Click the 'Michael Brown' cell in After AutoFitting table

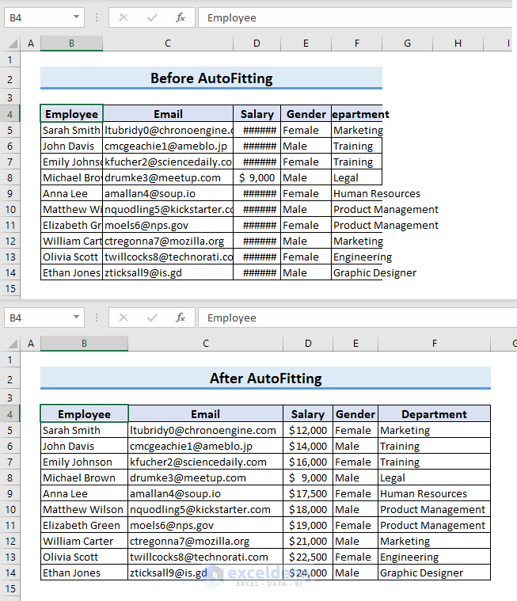tap(84, 478)
